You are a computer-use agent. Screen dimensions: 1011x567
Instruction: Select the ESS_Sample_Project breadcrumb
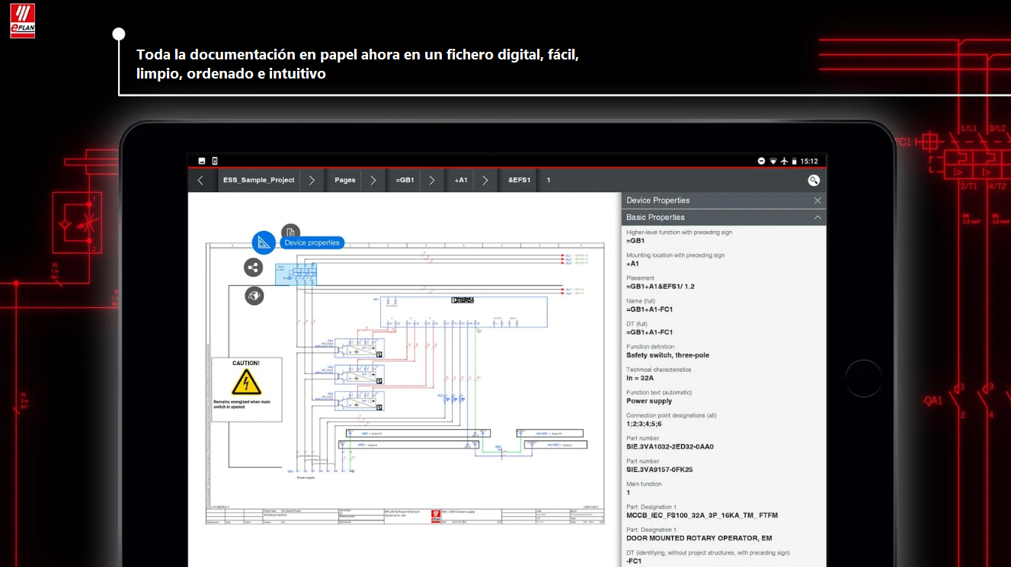[258, 181]
